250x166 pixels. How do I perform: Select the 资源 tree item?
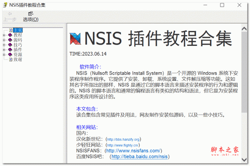17,55
